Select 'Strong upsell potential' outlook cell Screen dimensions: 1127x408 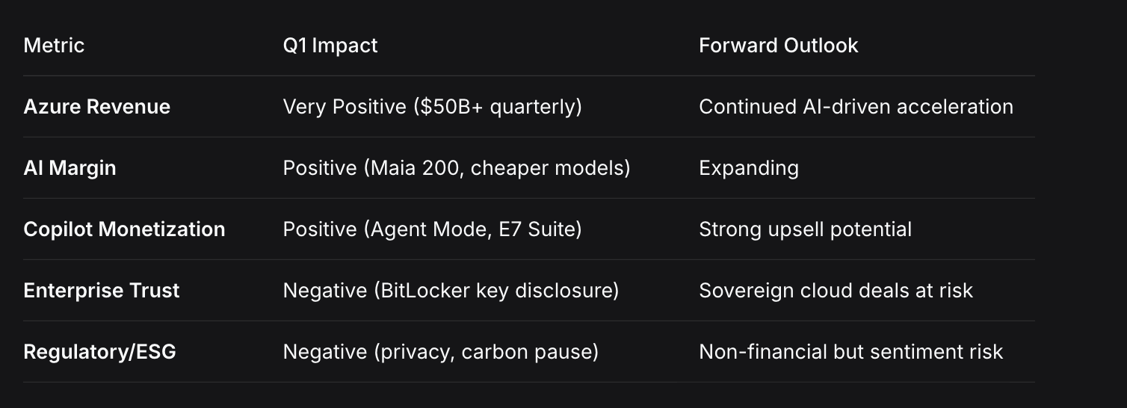coord(805,229)
